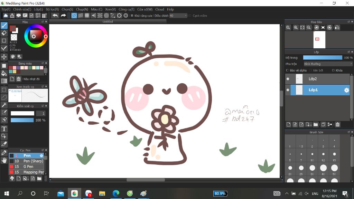Undock the Hoa tiêu navigator panel
Image resolution: width=354 pixels, height=199 pixels.
pos(348,22)
